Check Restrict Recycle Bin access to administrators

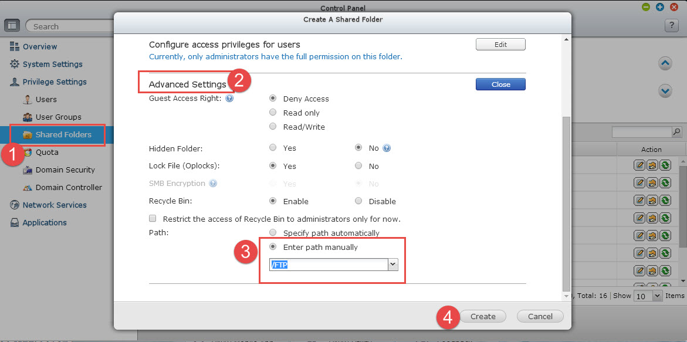[153, 219]
